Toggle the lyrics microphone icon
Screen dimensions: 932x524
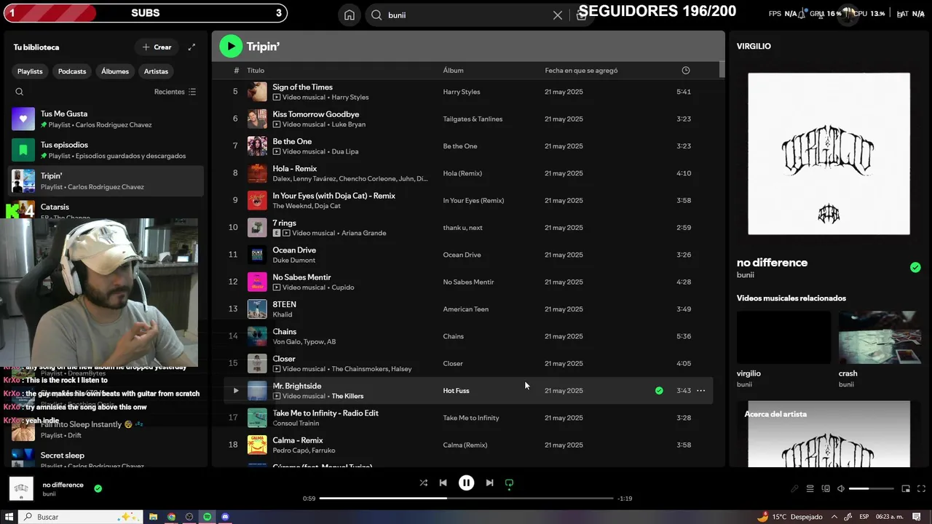tap(794, 488)
